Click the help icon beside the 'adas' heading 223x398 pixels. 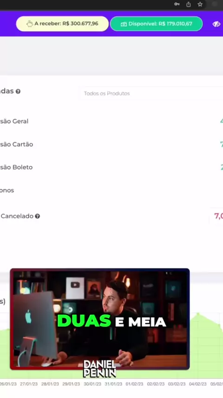click(x=18, y=91)
